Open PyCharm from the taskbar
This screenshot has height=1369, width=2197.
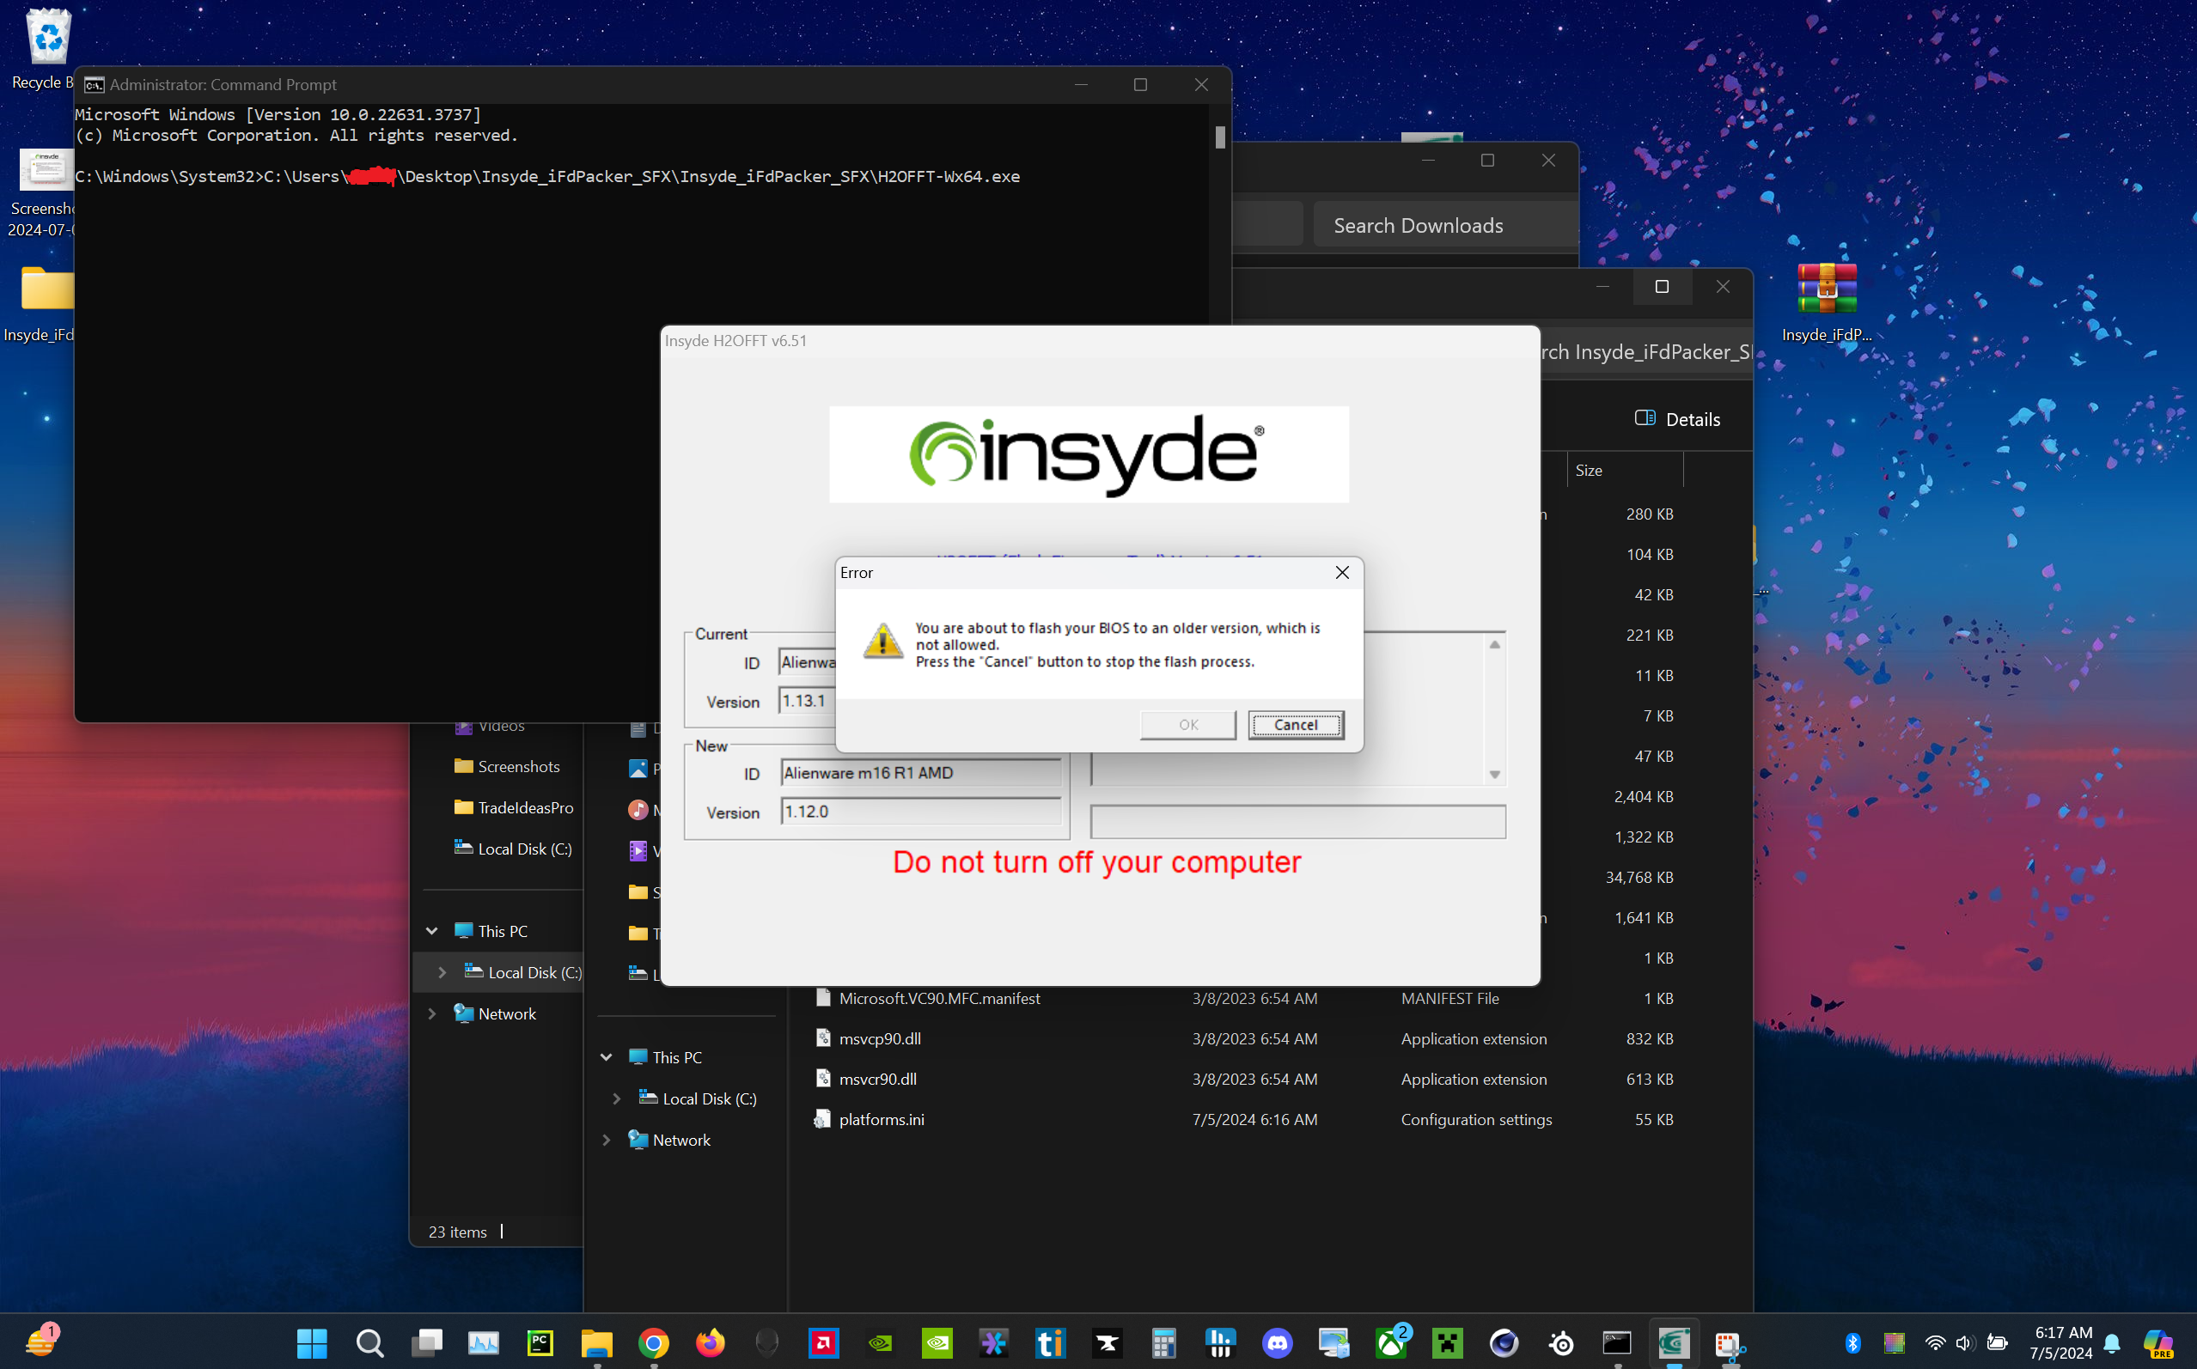[540, 1342]
